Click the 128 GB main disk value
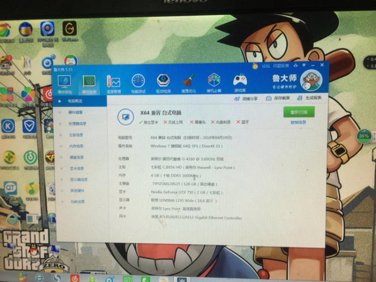376x282 pixels. 184,184
